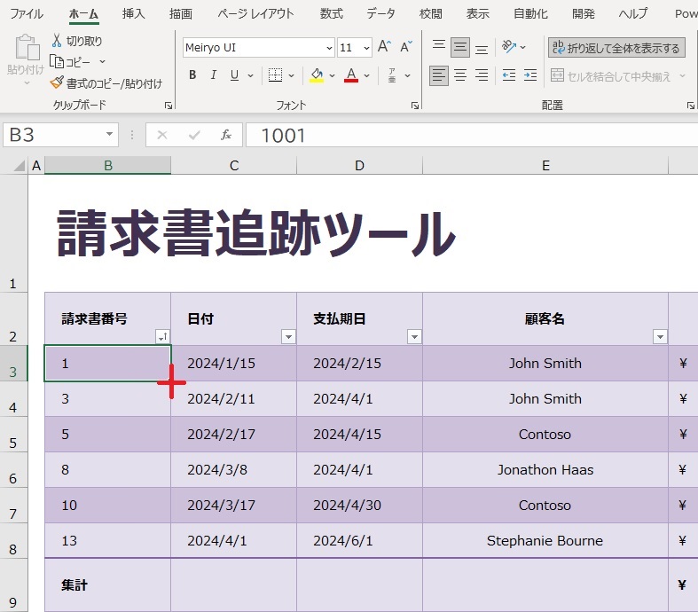The image size is (698, 612).
Task: Click the Copy (コピー) icon
Action: coord(57,61)
